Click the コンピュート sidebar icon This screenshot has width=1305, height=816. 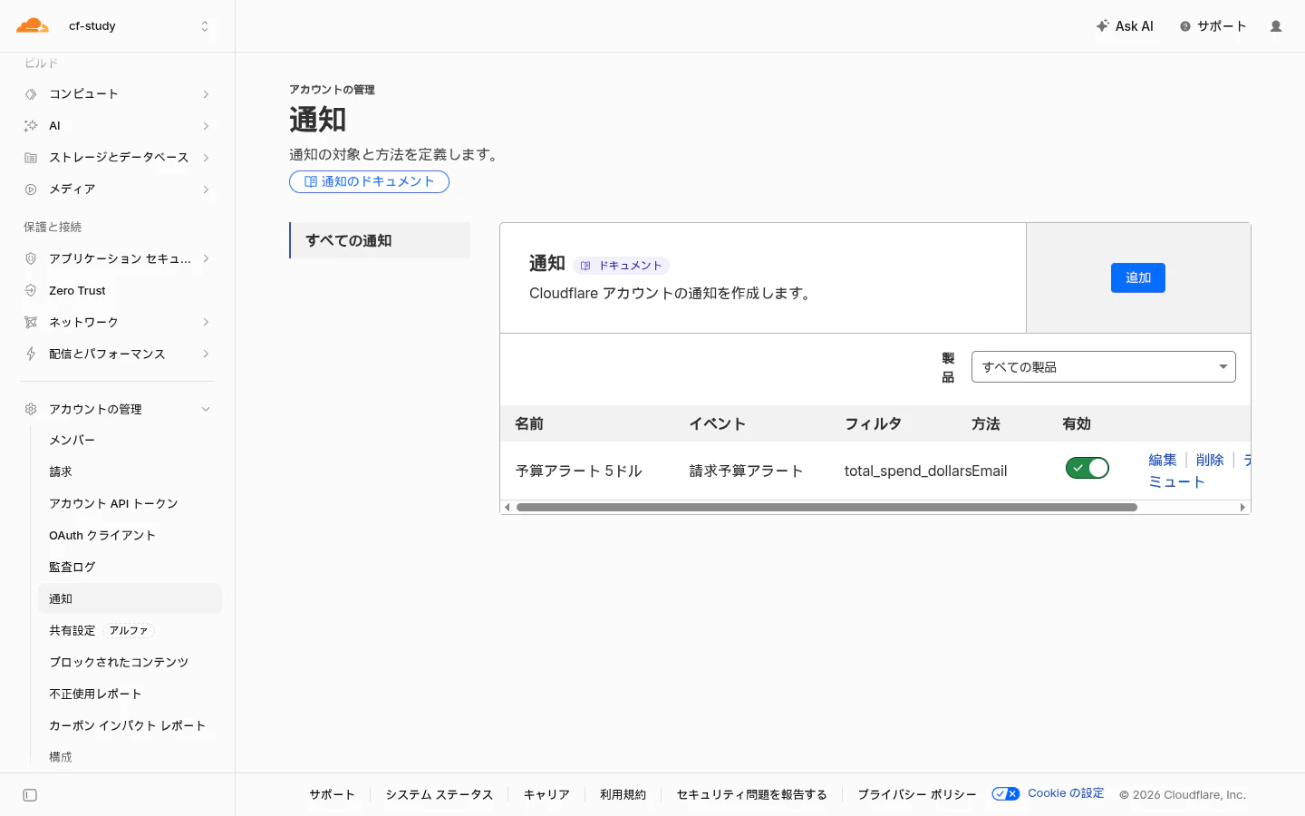(31, 94)
